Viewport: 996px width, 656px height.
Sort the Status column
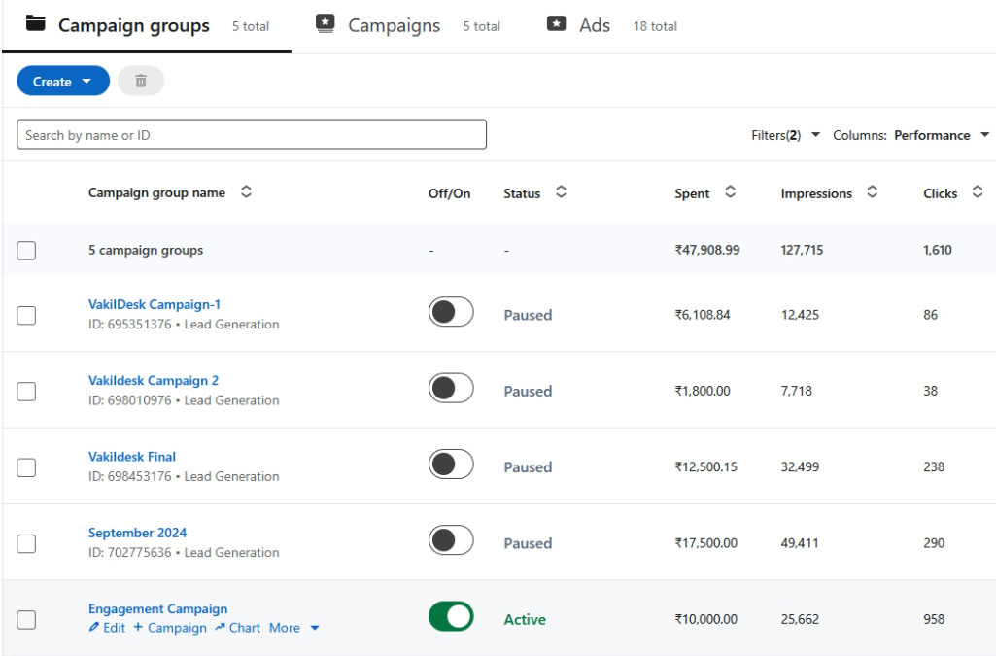tap(561, 192)
